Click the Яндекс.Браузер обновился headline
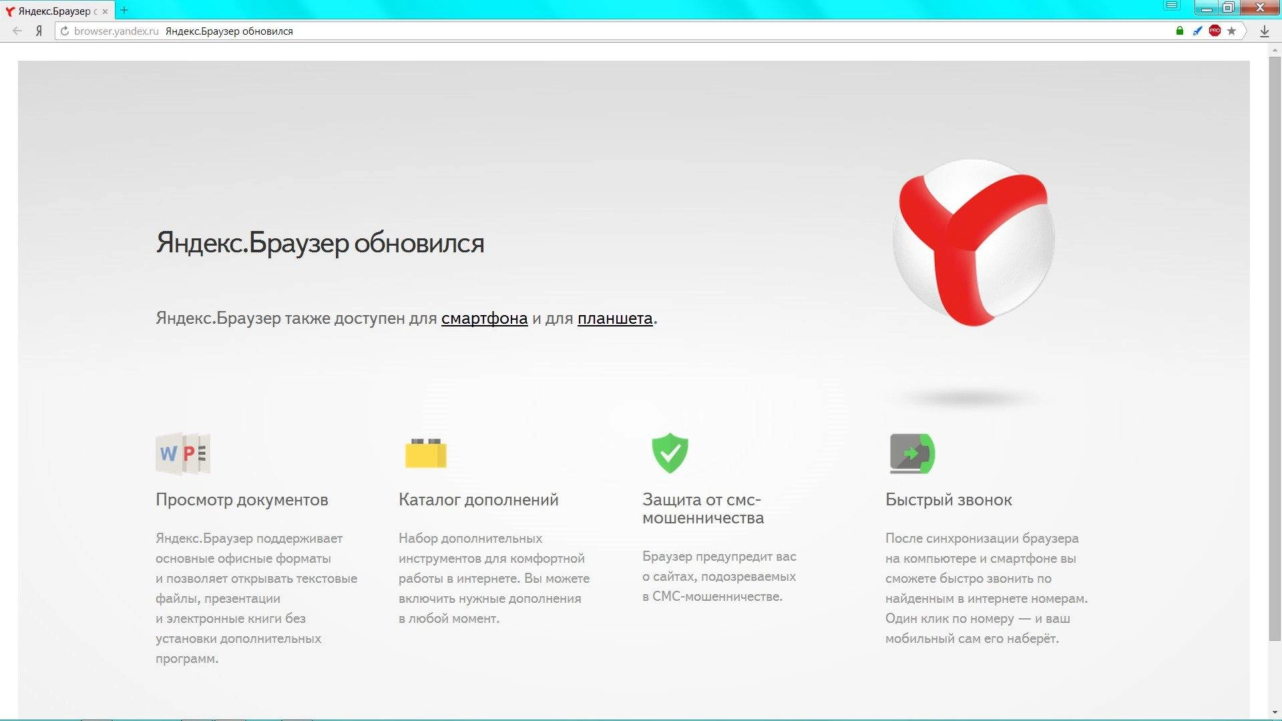 320,243
